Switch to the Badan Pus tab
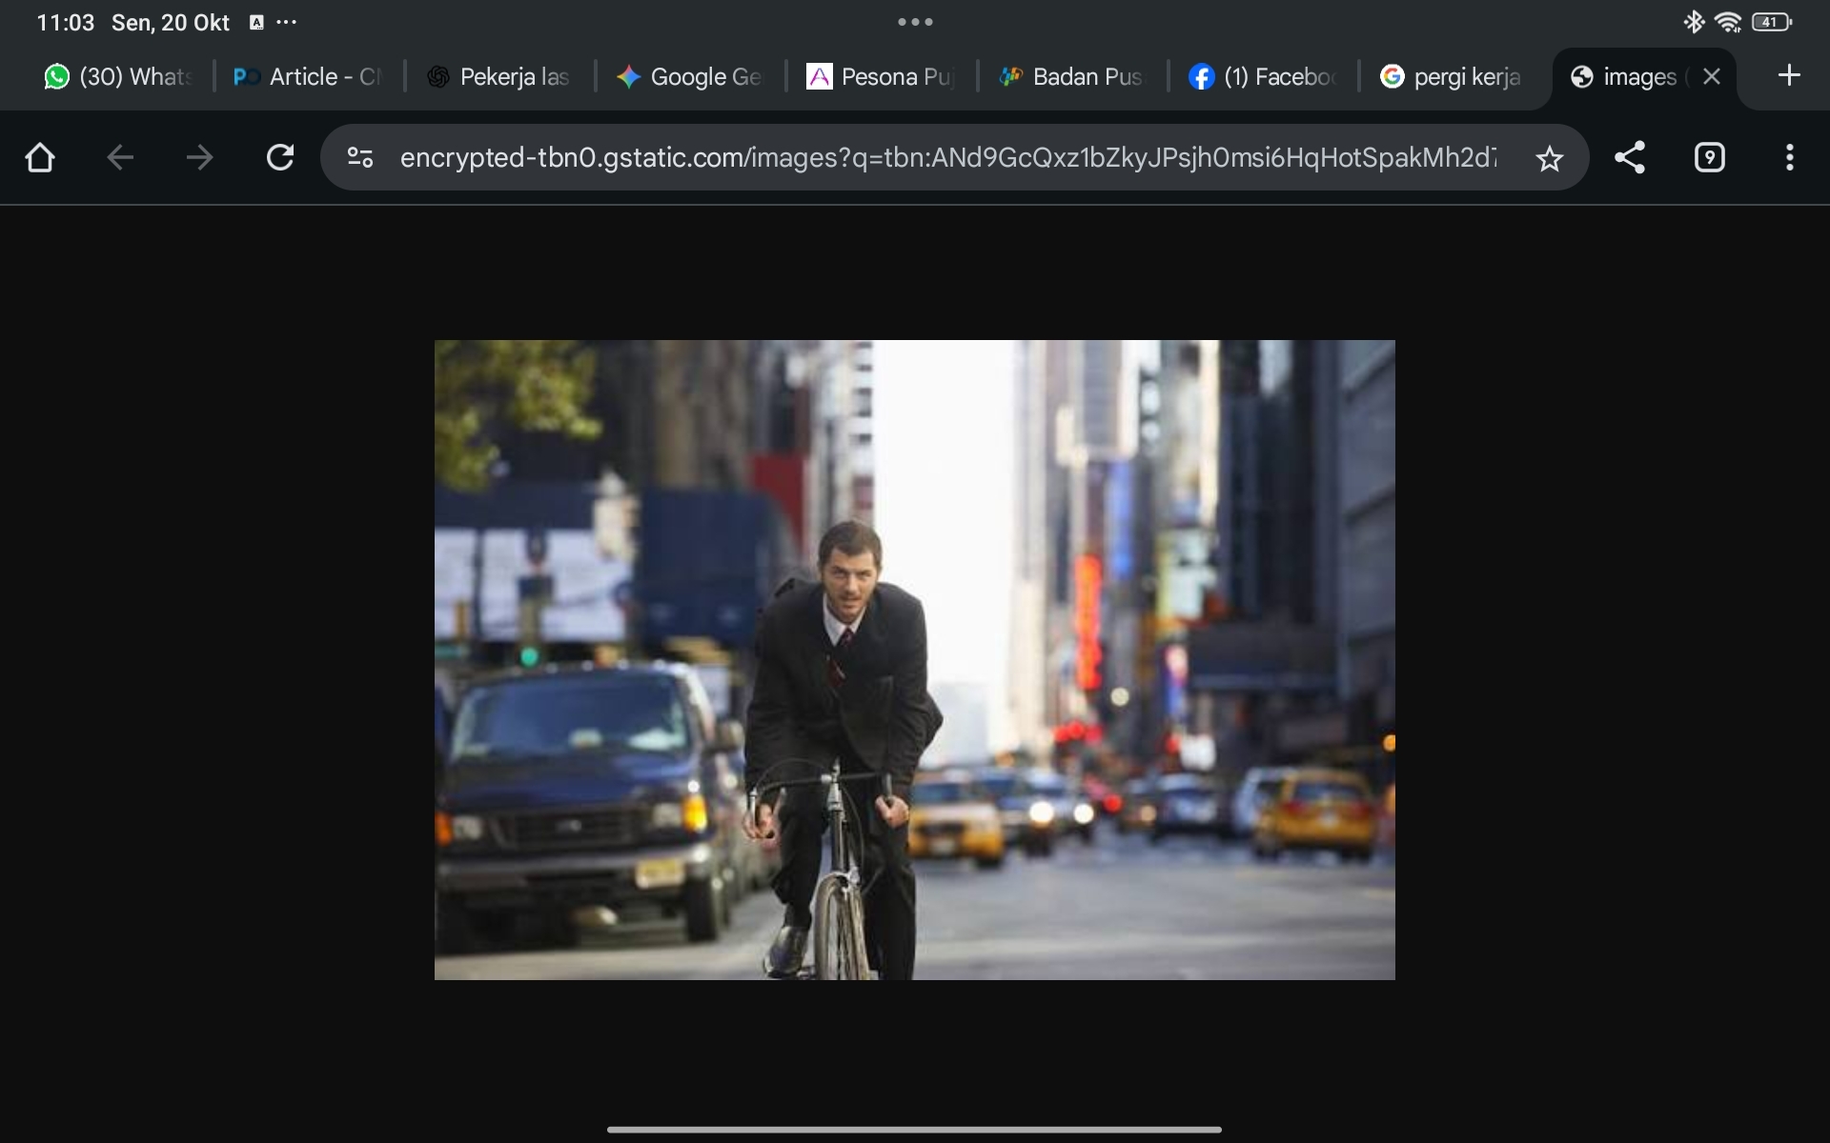Image resolution: width=1830 pixels, height=1143 pixels. point(1071,77)
